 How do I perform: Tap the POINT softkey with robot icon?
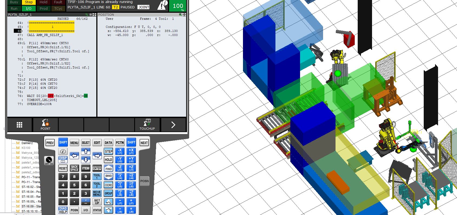45,125
